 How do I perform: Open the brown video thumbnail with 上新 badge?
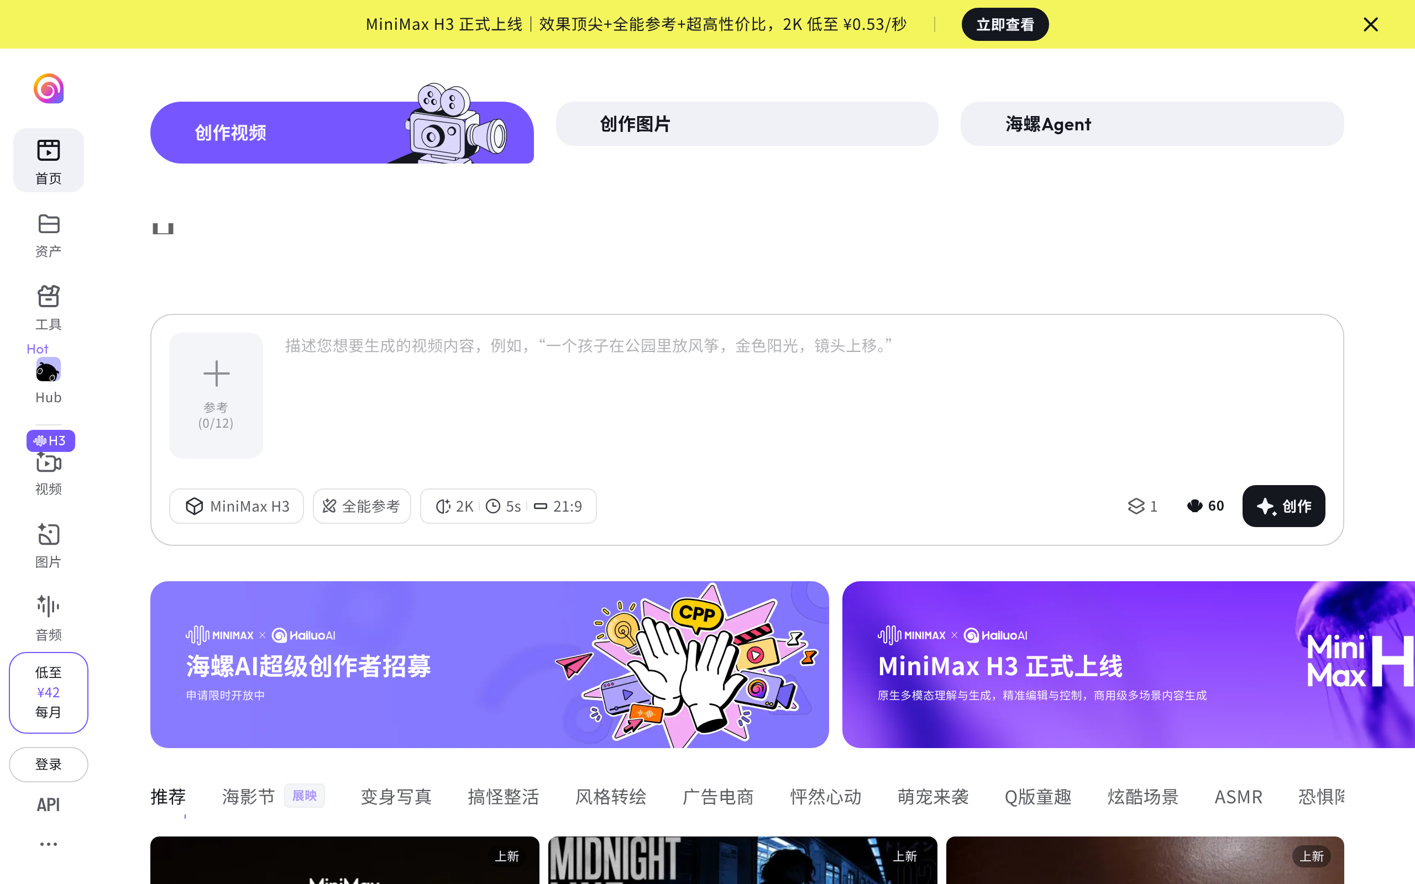coord(1145,860)
